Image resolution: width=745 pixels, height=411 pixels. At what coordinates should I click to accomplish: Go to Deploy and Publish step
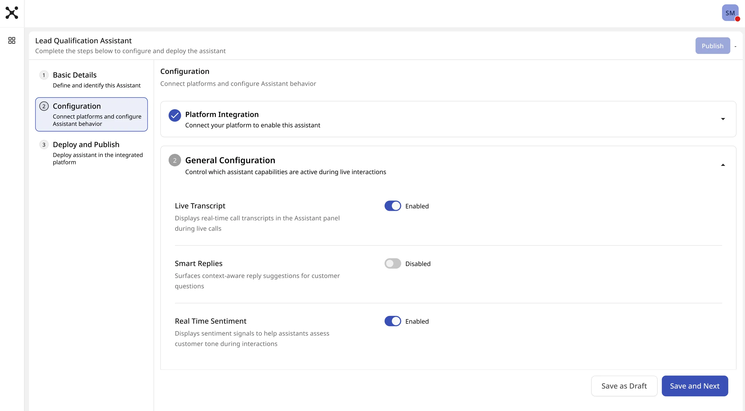tap(91, 153)
